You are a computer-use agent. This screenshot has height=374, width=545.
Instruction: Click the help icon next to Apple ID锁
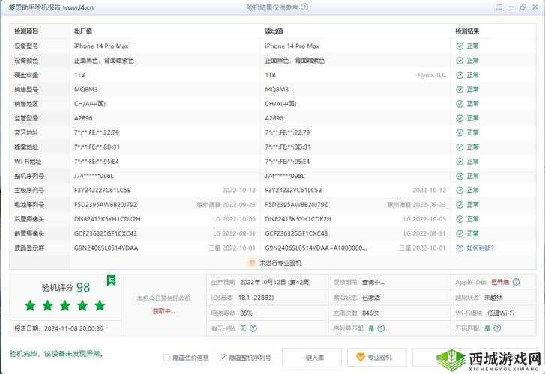517,282
